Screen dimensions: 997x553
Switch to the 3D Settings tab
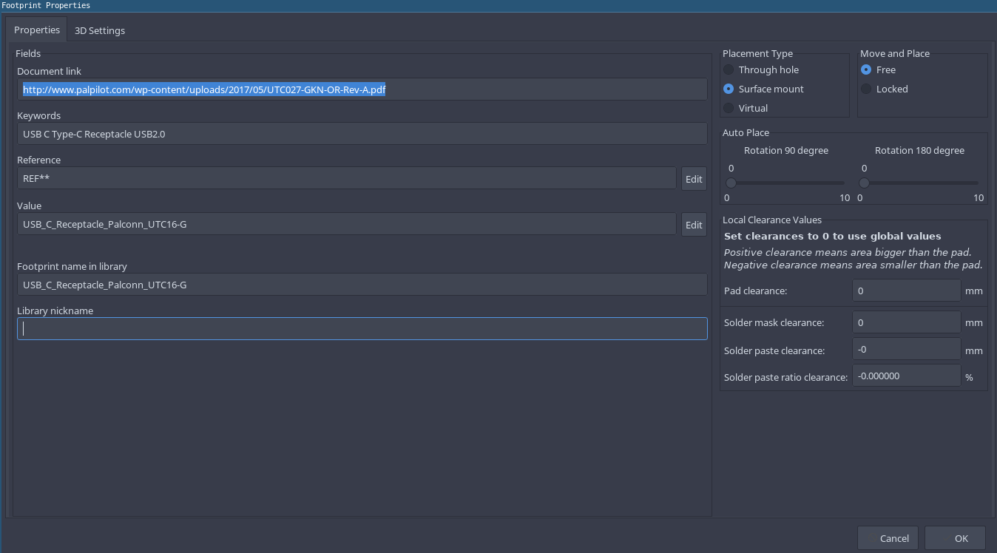coord(100,30)
